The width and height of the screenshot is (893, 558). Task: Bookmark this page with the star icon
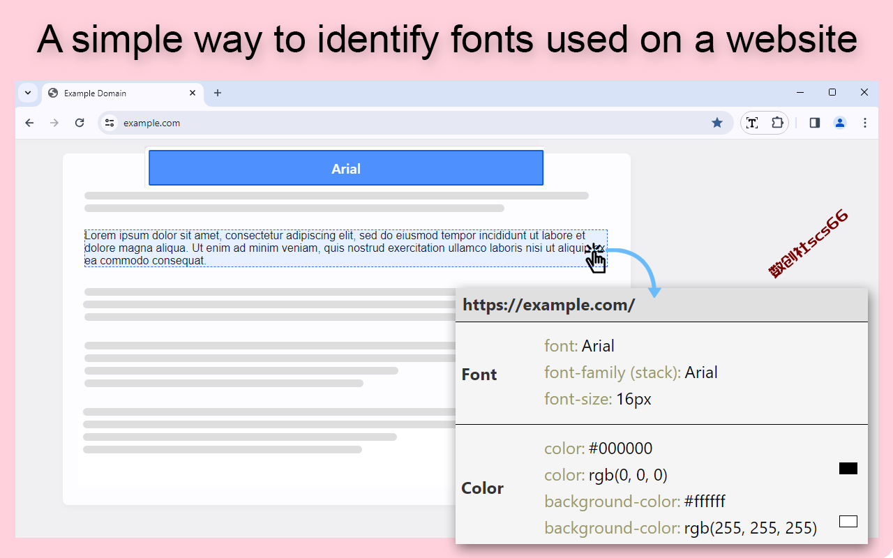pyautogui.click(x=717, y=123)
